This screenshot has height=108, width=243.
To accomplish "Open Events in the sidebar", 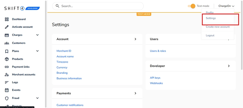I will [16, 90].
